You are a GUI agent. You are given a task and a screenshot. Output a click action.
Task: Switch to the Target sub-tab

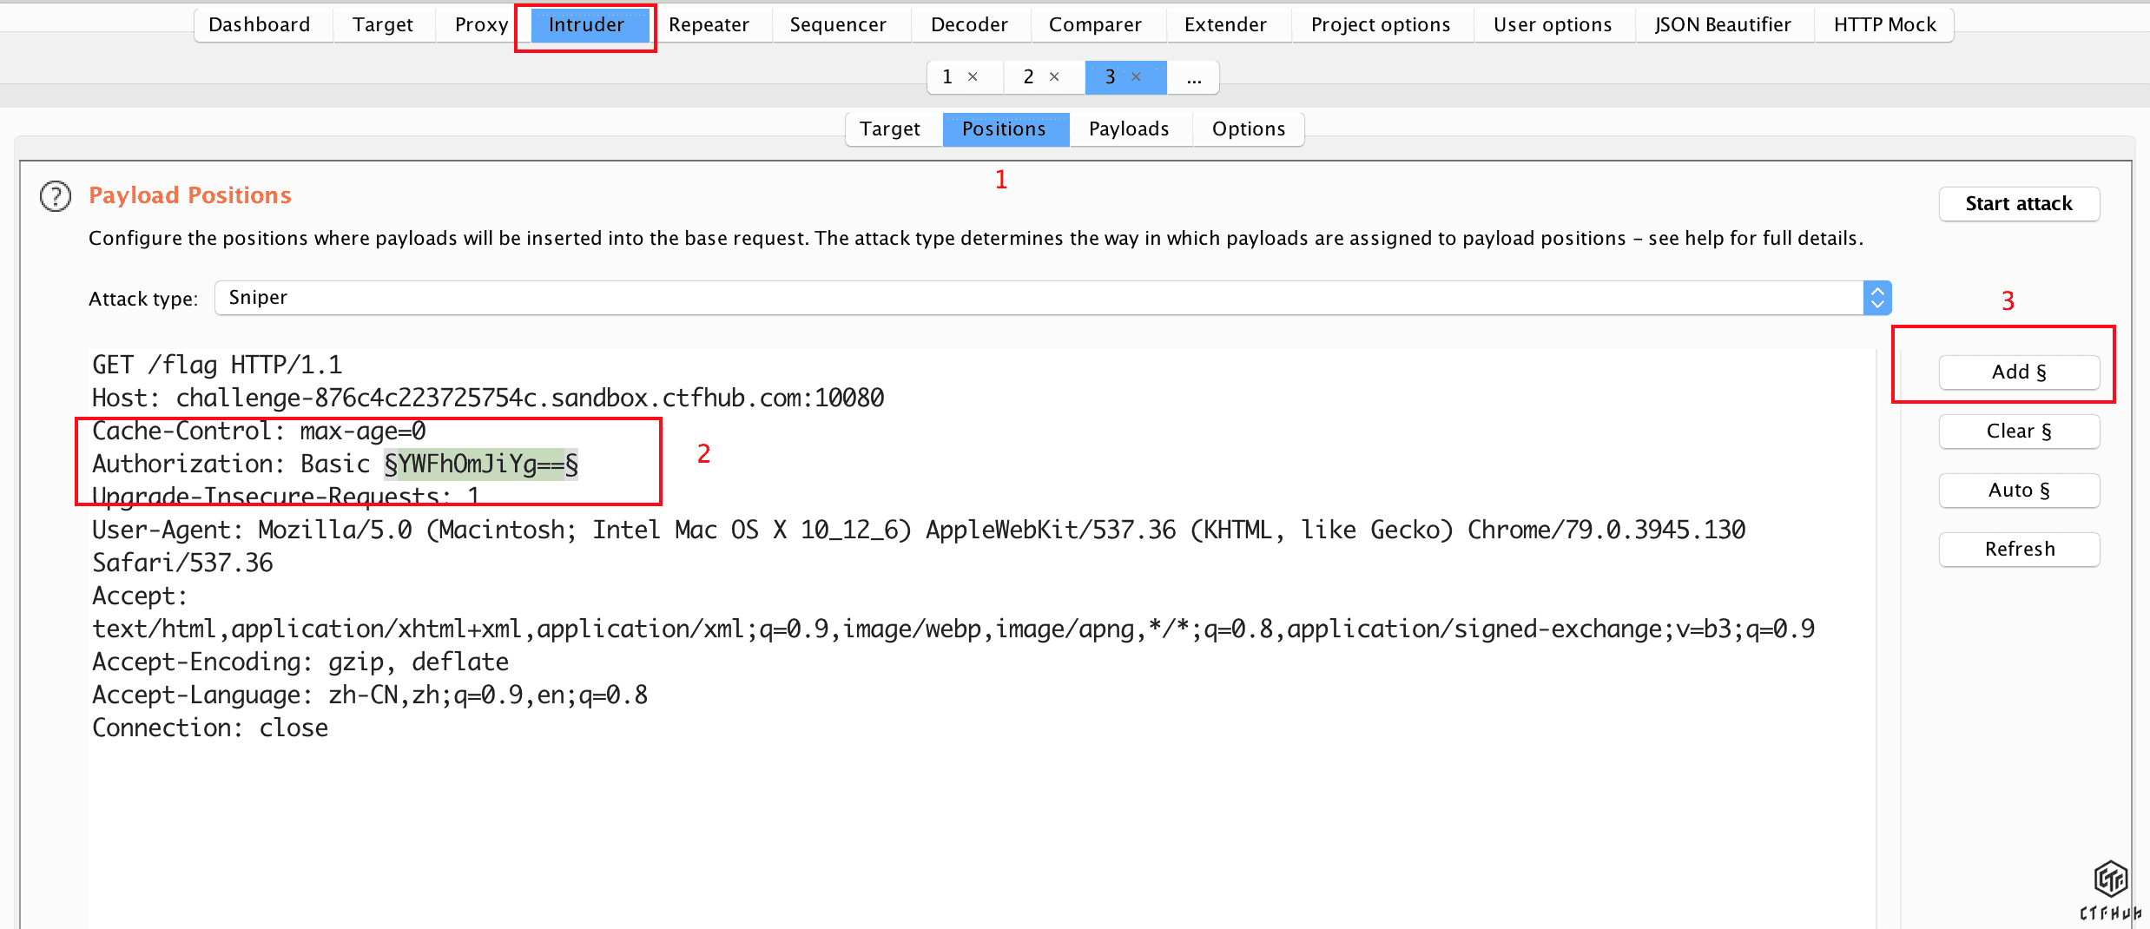click(889, 129)
